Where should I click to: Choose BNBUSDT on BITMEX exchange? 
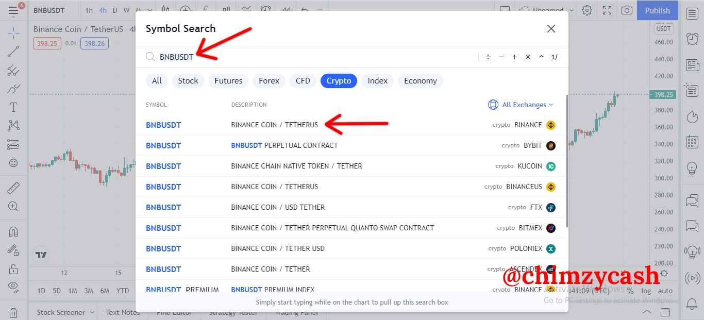click(350, 228)
